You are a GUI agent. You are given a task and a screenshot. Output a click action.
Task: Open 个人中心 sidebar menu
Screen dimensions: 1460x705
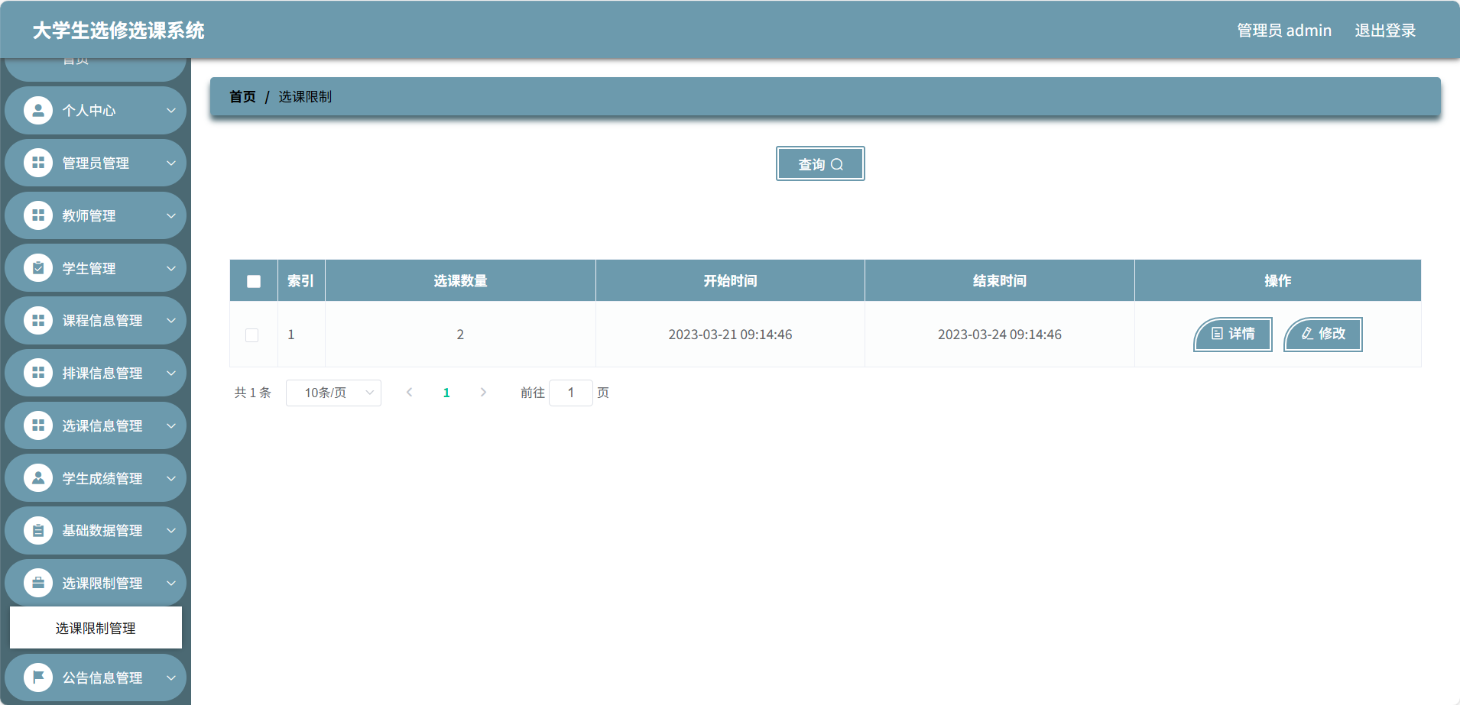coord(96,110)
